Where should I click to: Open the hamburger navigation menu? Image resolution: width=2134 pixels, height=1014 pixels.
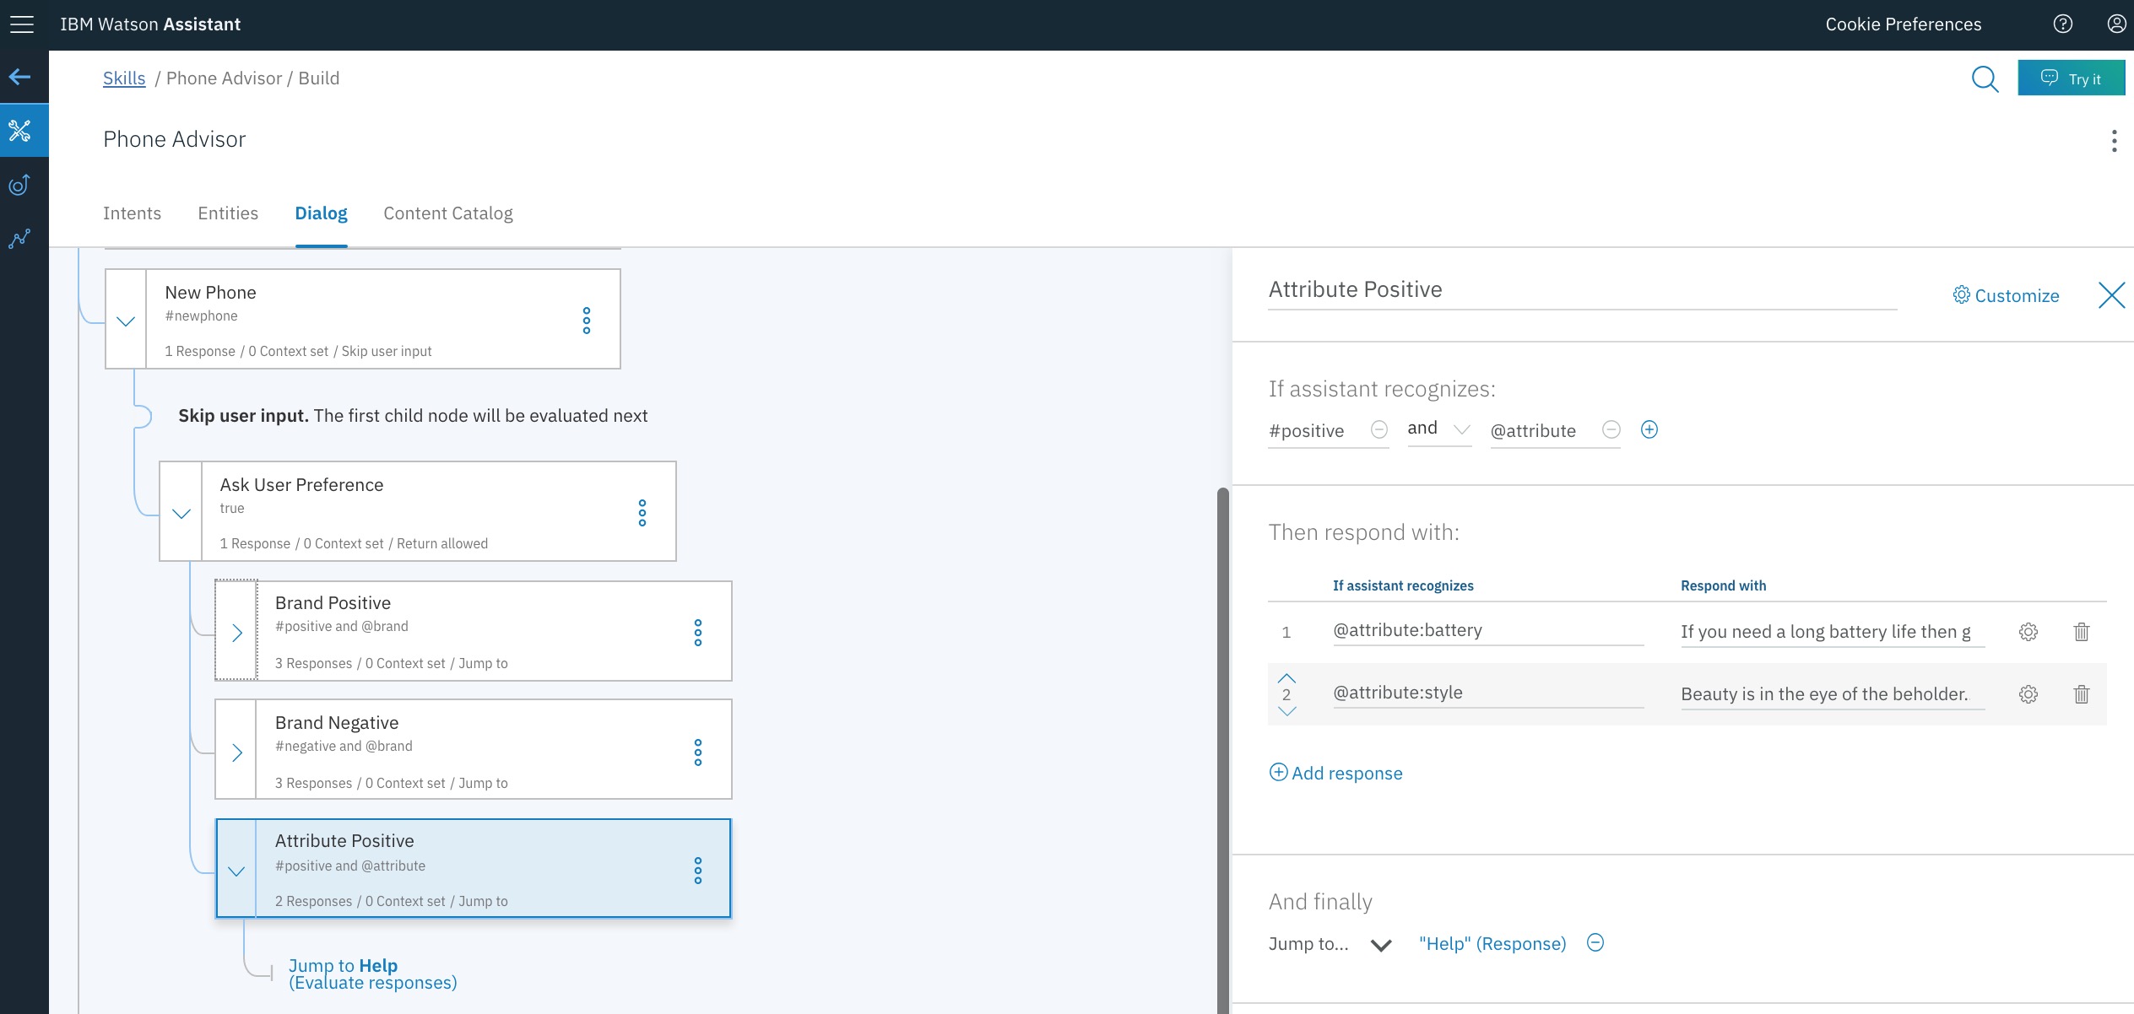[22, 24]
